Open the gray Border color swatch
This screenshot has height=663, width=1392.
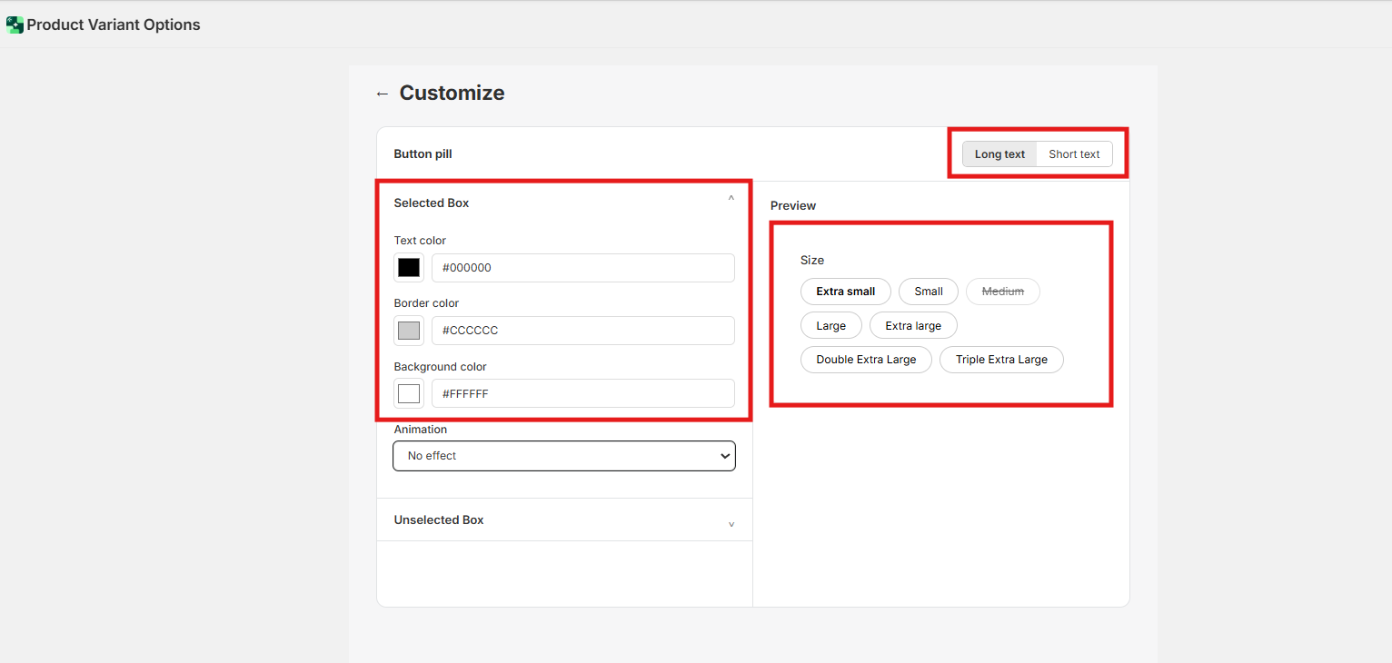409,331
